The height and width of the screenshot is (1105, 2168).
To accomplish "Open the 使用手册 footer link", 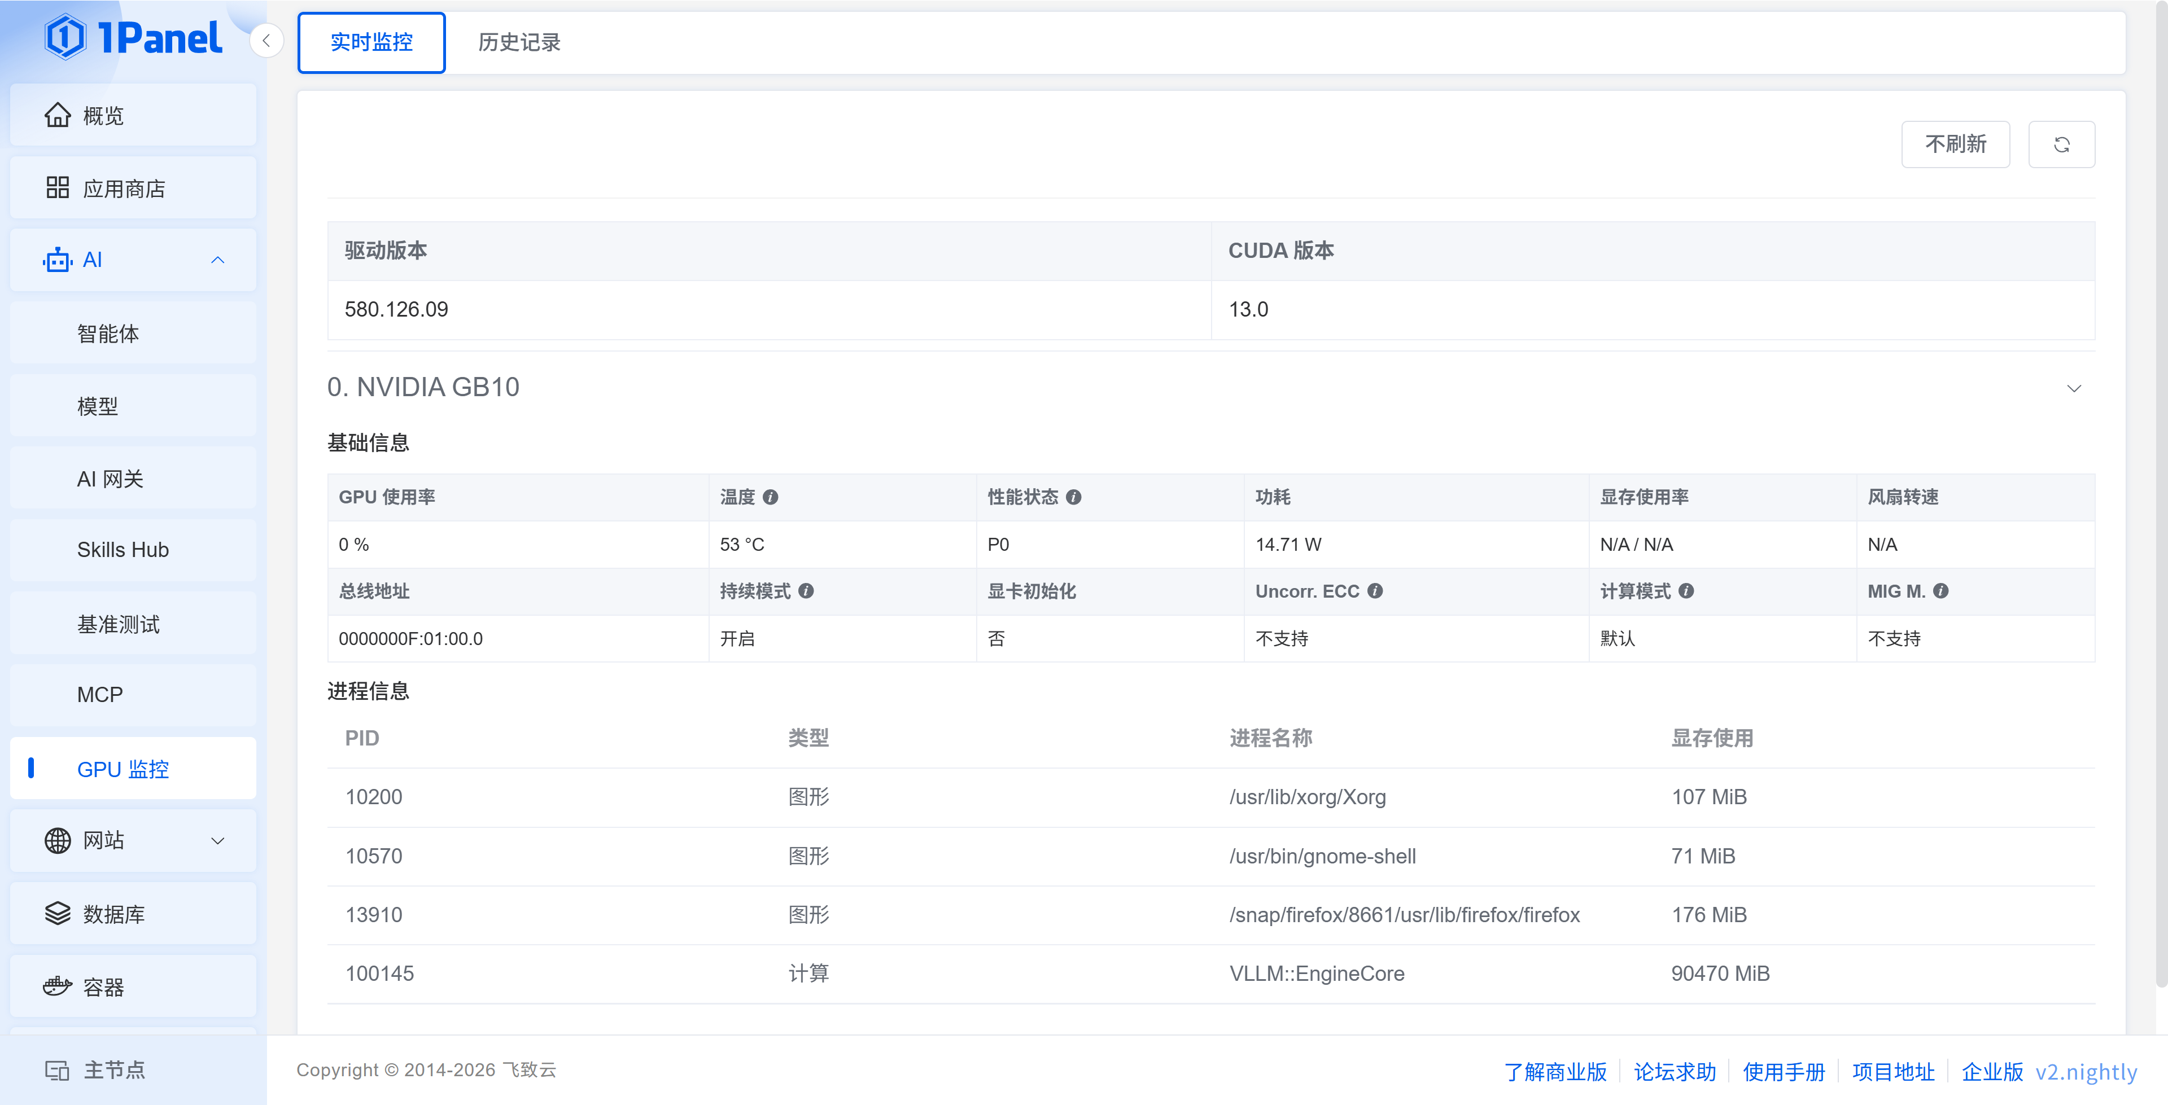I will (1784, 1071).
